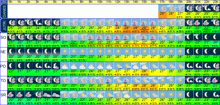Click the 65 % precipitation cell at JUTRI 22h
Viewport: 220px width, 105px height.
coord(207,31)
